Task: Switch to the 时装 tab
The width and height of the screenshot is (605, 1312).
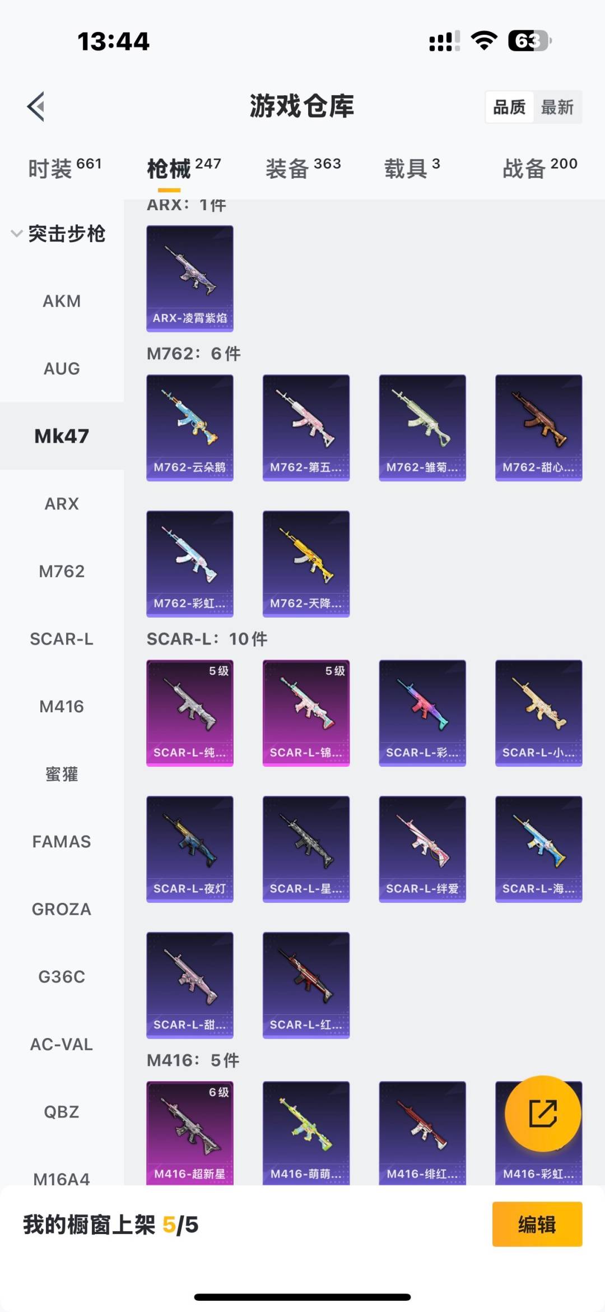Action: (x=64, y=168)
